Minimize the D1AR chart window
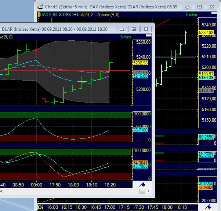This screenshot has height=211, width=221. [122, 29]
